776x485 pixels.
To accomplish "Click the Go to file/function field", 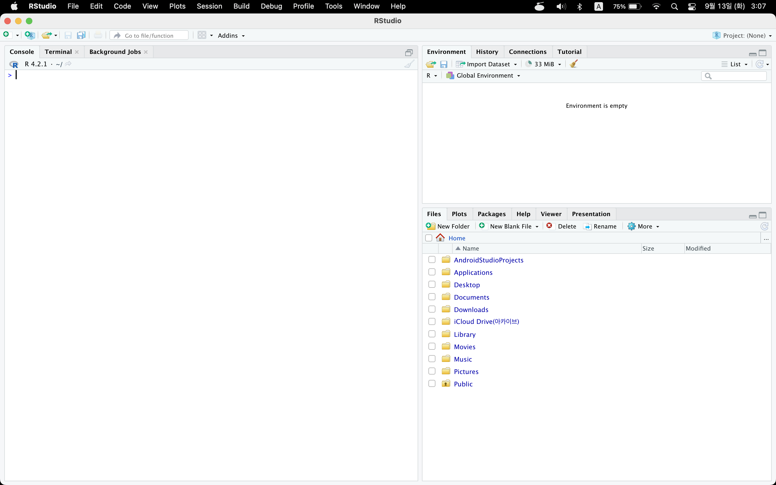I will coord(149,35).
